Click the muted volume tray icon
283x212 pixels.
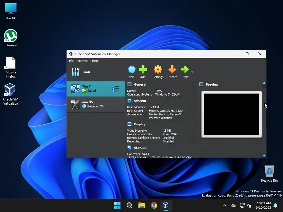click(x=249, y=205)
